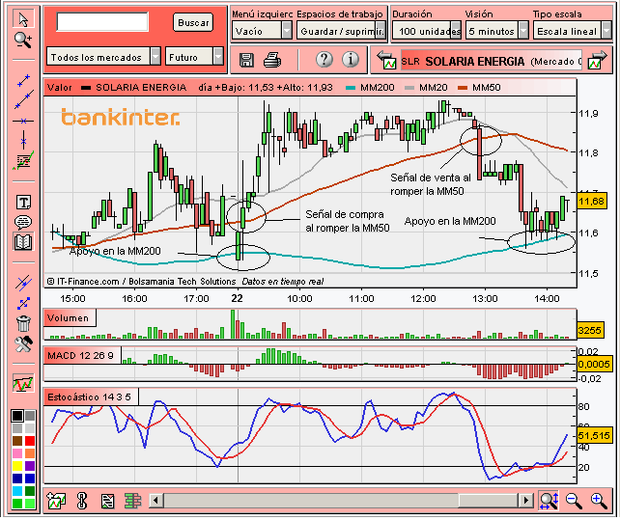Click the trash can delete tool
This screenshot has height=520, width=620.
click(x=23, y=323)
